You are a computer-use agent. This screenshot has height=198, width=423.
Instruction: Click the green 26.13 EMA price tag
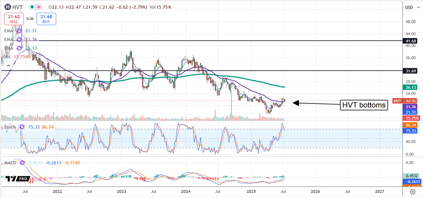pyautogui.click(x=410, y=87)
